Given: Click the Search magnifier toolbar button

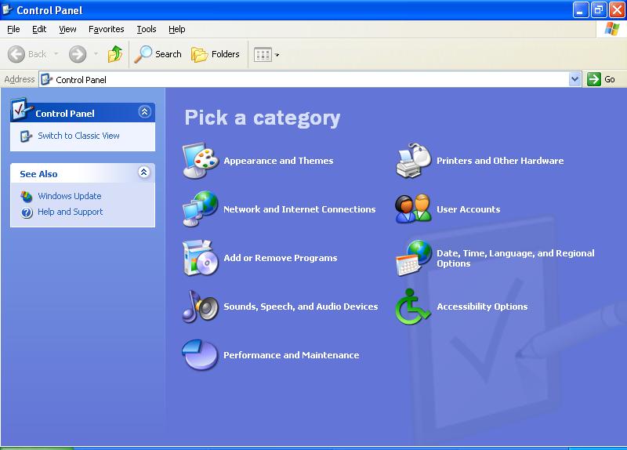Looking at the screenshot, I should tap(158, 54).
